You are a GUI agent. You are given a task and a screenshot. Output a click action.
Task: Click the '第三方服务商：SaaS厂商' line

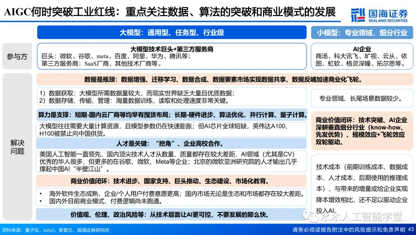[x=102, y=64]
